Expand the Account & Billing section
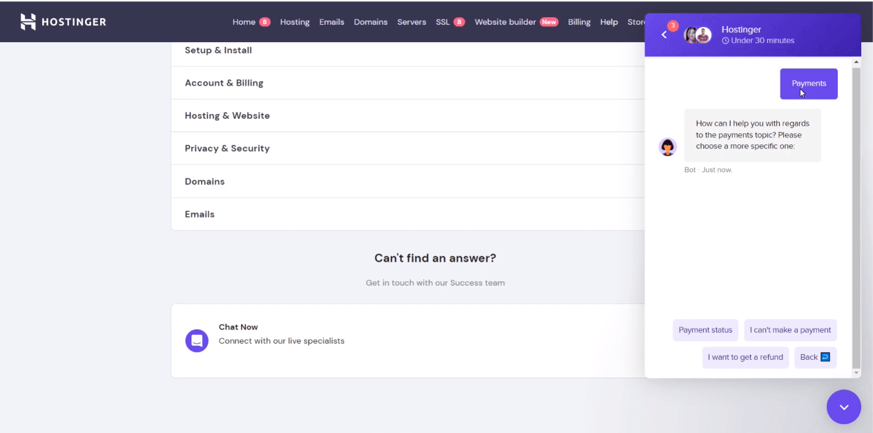Viewport: 873px width, 433px height. (223, 82)
